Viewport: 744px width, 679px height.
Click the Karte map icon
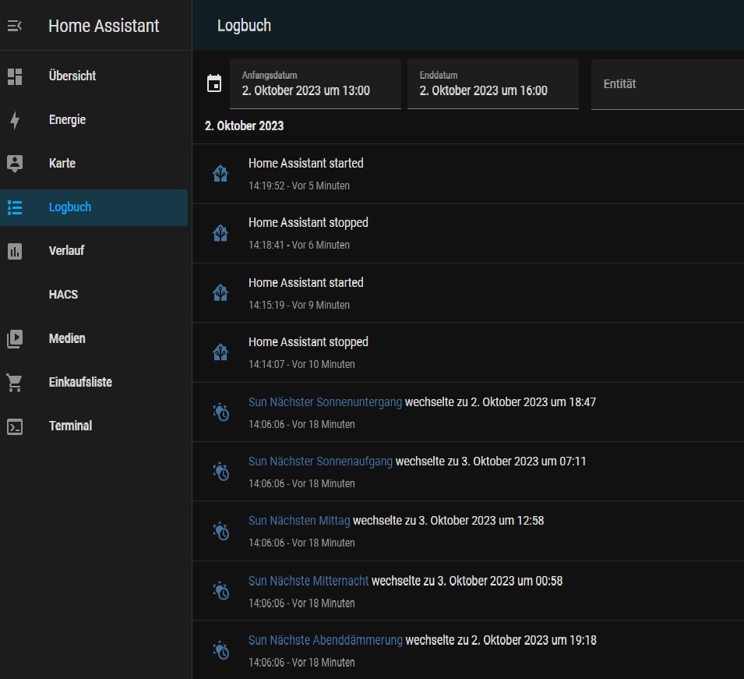click(15, 164)
